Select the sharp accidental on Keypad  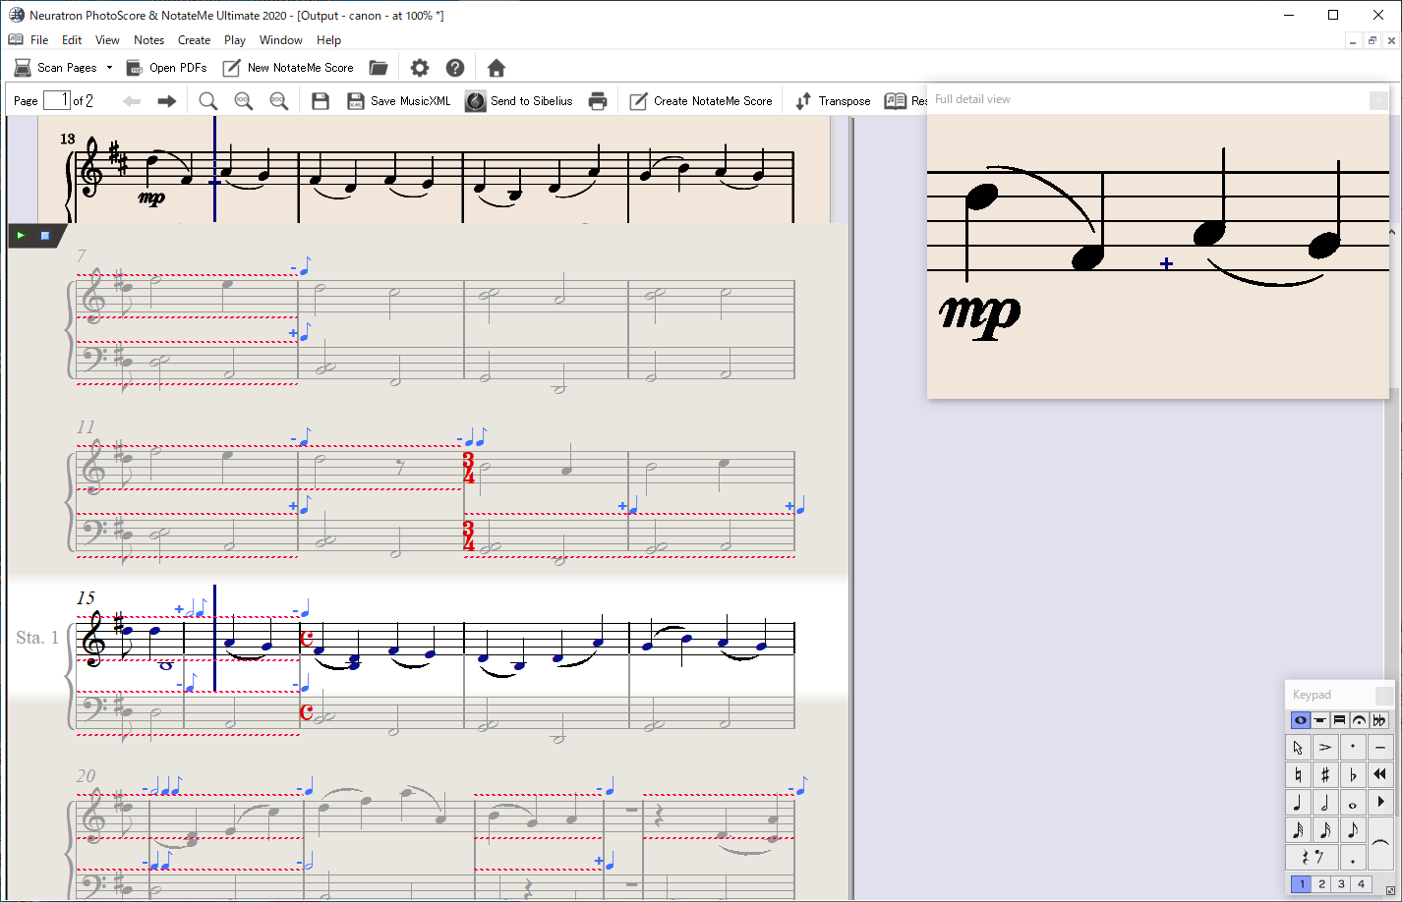click(1324, 774)
